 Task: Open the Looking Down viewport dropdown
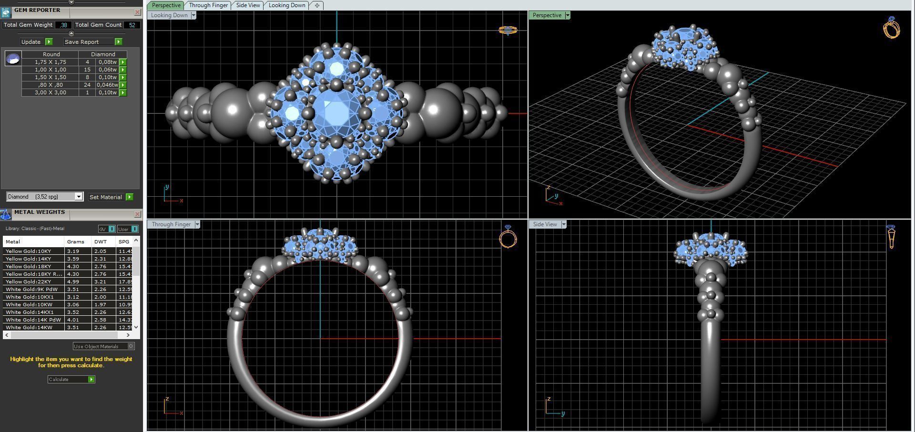click(x=193, y=15)
